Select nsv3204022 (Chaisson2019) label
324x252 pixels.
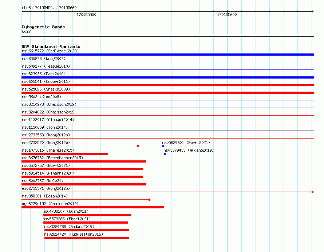point(49,112)
